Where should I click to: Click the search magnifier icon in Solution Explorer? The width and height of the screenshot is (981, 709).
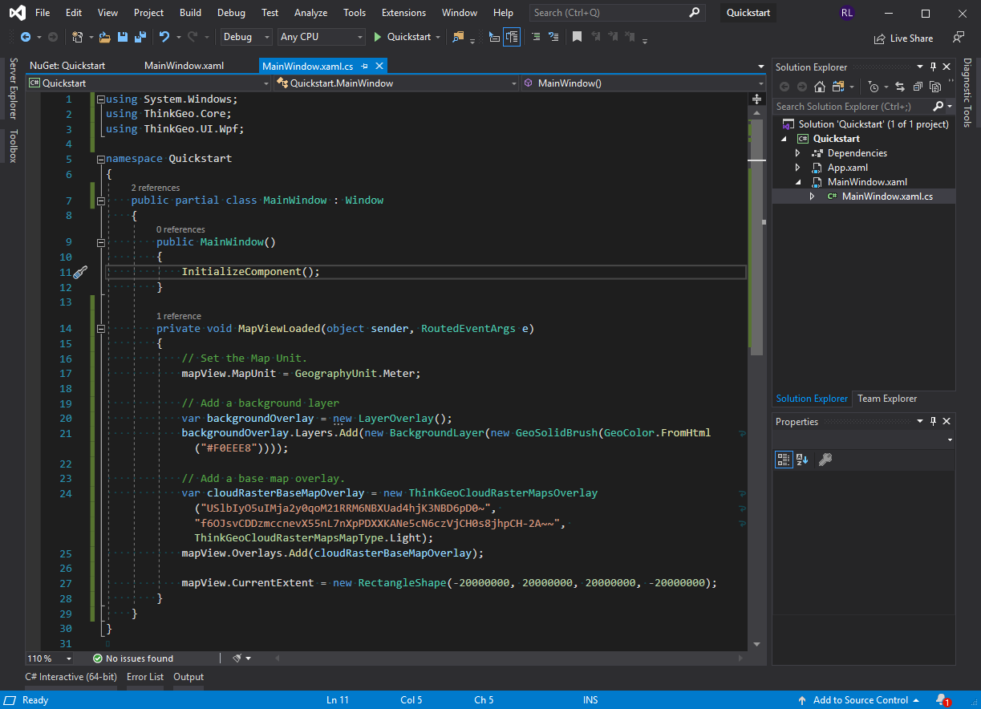click(x=938, y=107)
